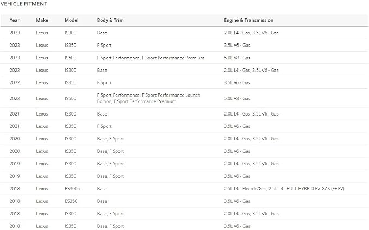Select the VEHICLE FITMENT heading

coord(24,4)
